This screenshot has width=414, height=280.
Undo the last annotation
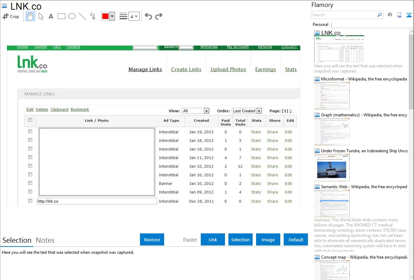pos(148,16)
